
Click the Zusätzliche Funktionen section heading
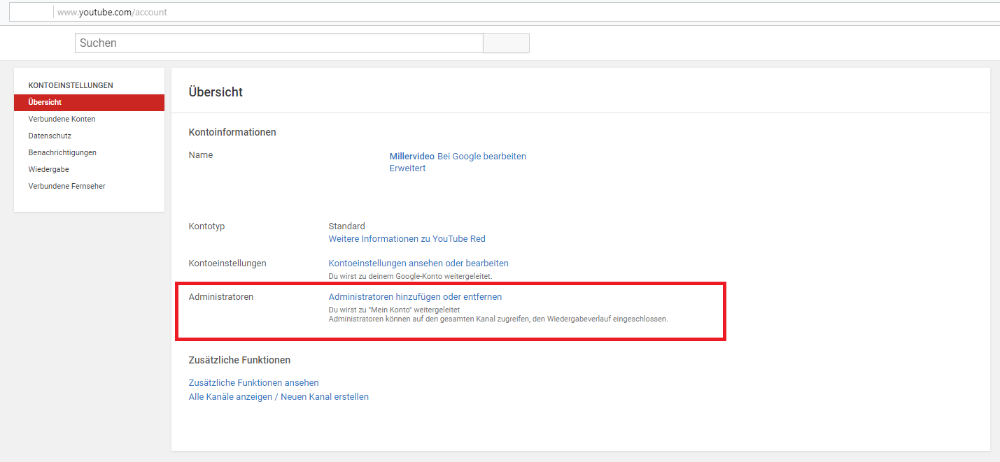[x=239, y=360]
